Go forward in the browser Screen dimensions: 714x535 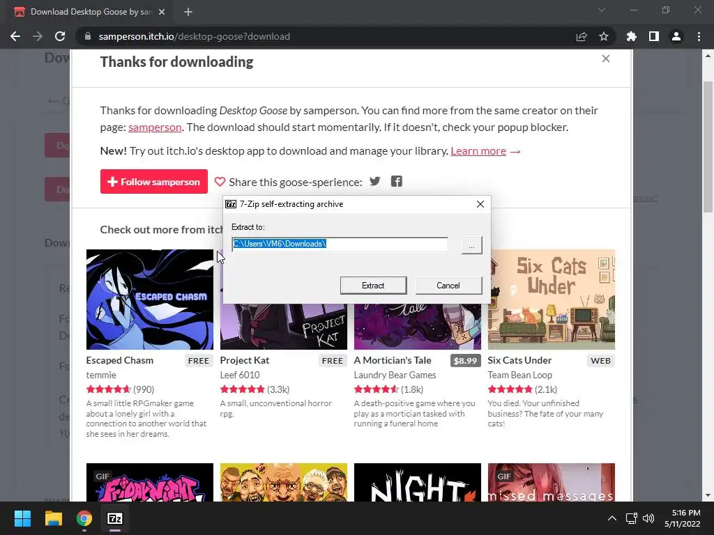pyautogui.click(x=38, y=36)
